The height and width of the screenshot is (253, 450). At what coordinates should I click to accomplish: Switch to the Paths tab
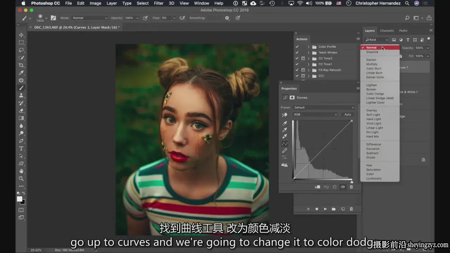coord(403,31)
